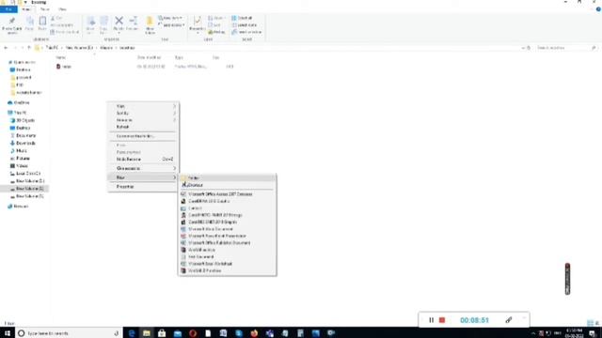Click Pin to Quick access in ribbon
Image resolution: width=602 pixels, height=338 pixels.
pos(11,25)
